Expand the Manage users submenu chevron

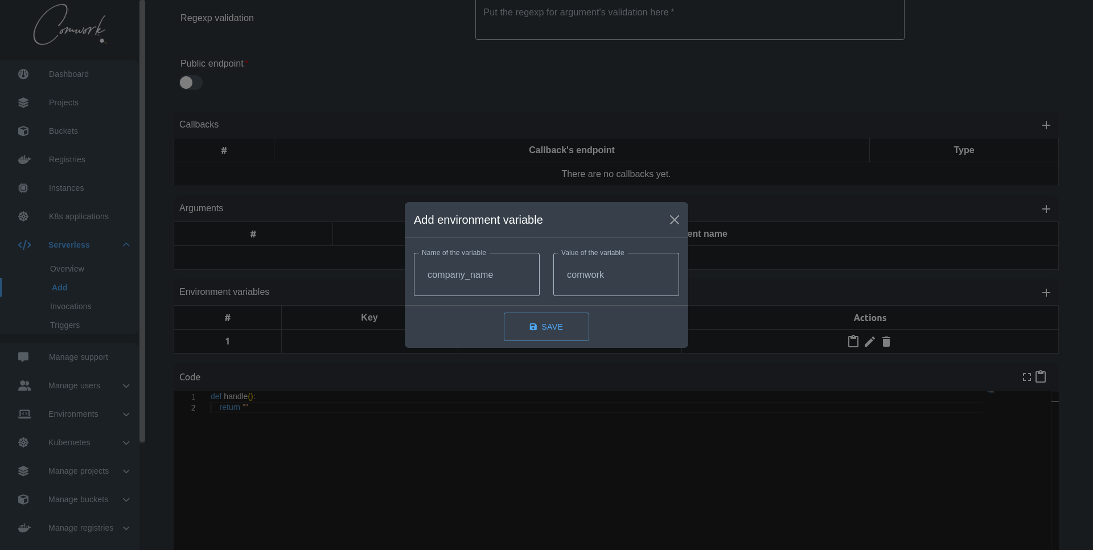pyautogui.click(x=126, y=385)
